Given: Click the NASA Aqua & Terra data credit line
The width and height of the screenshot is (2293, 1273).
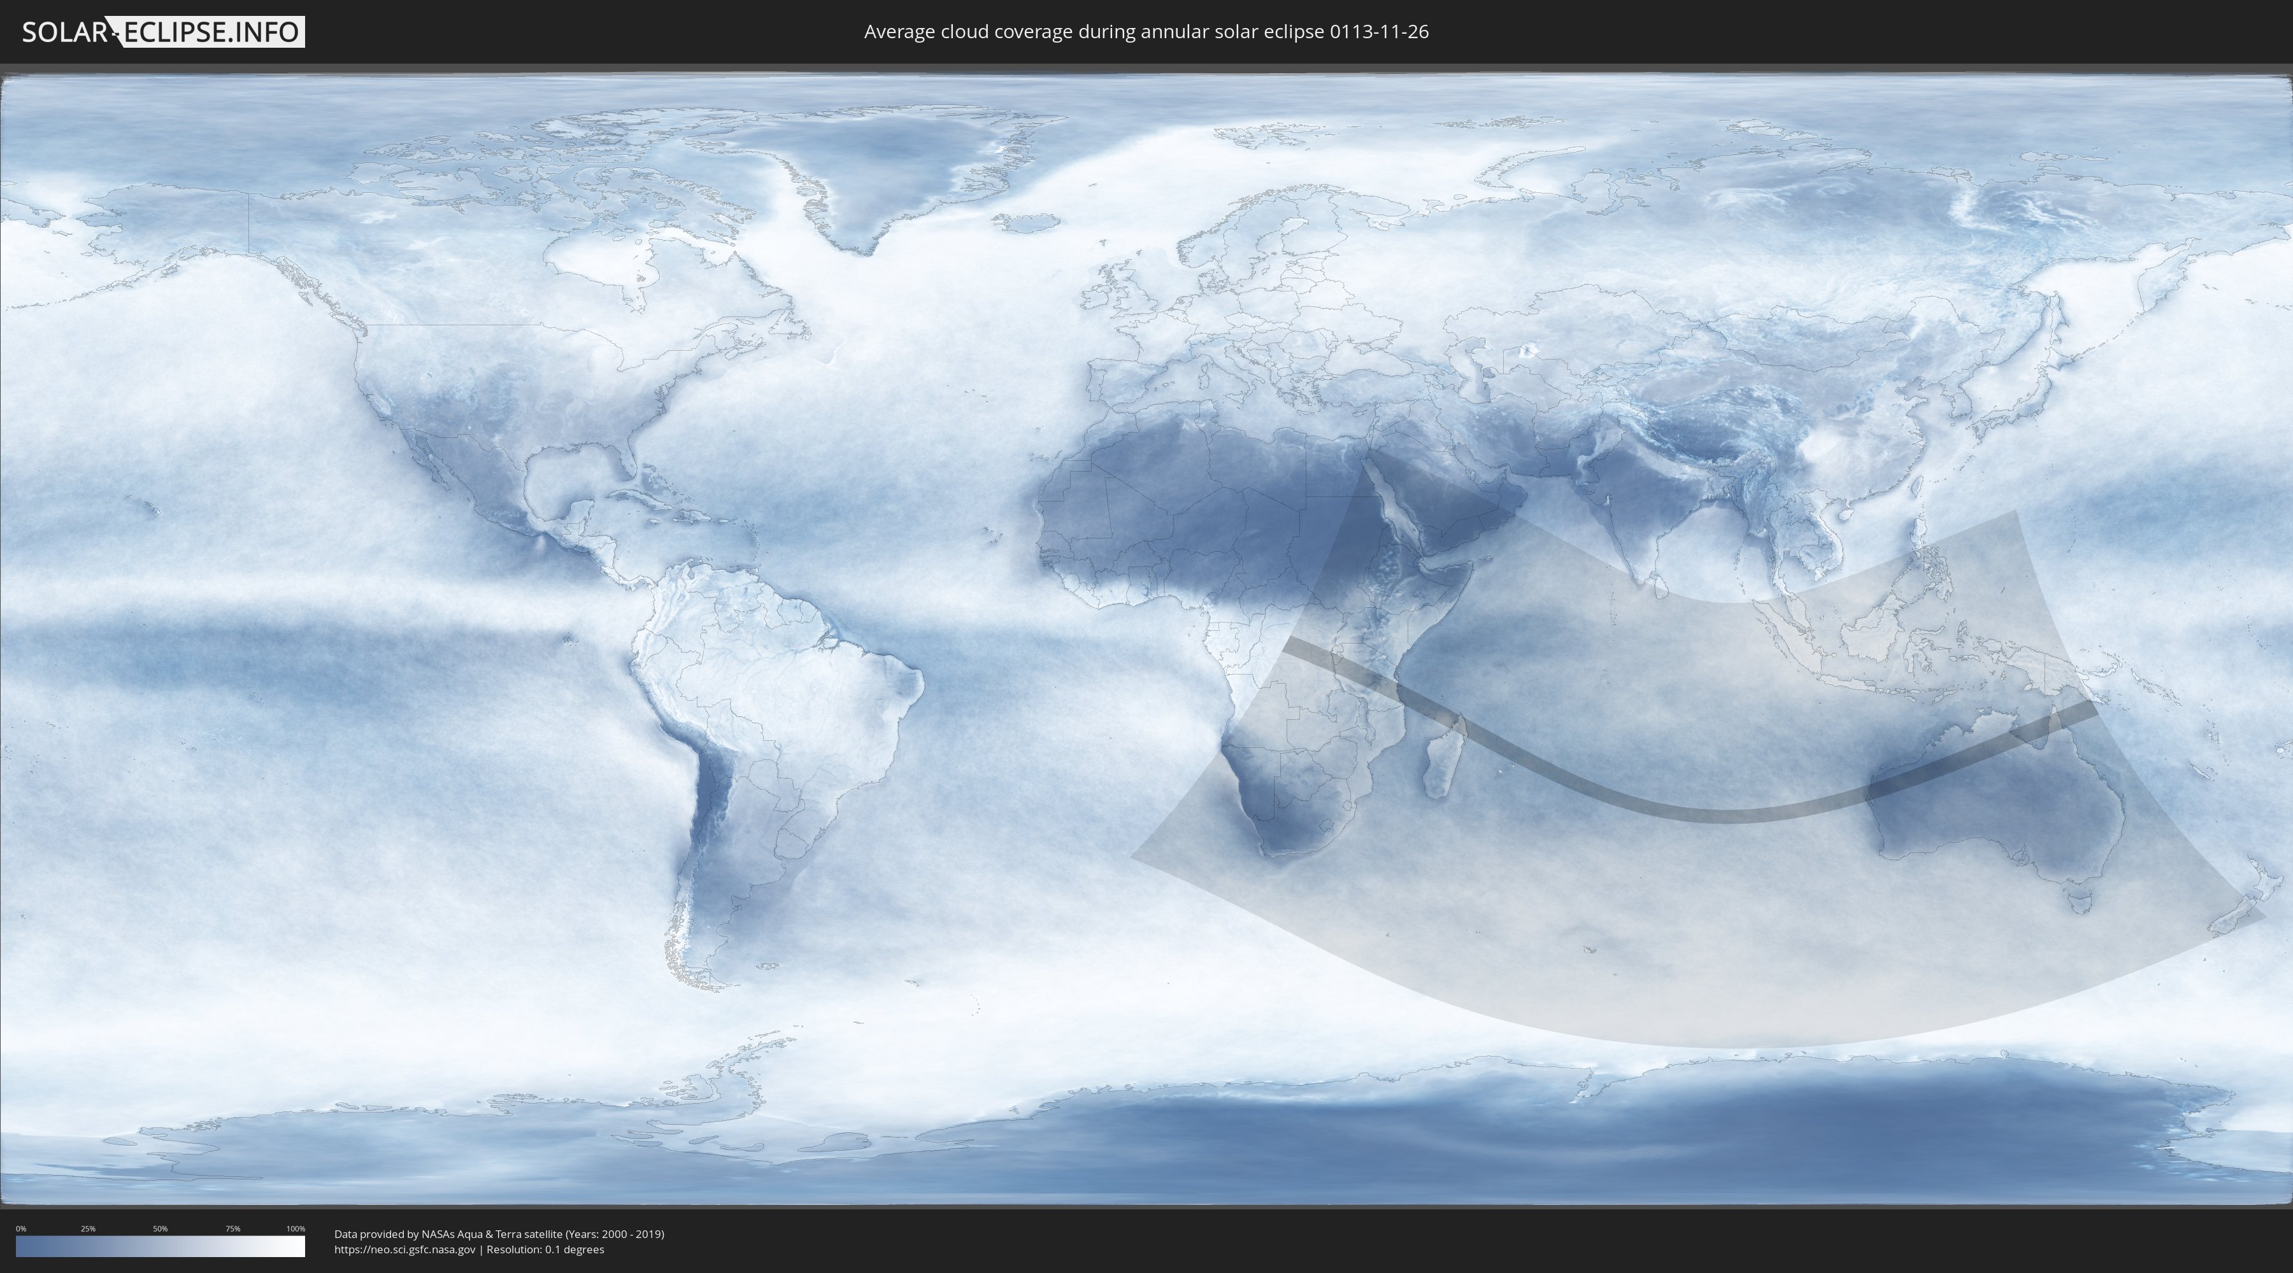Looking at the screenshot, I should [x=499, y=1234].
